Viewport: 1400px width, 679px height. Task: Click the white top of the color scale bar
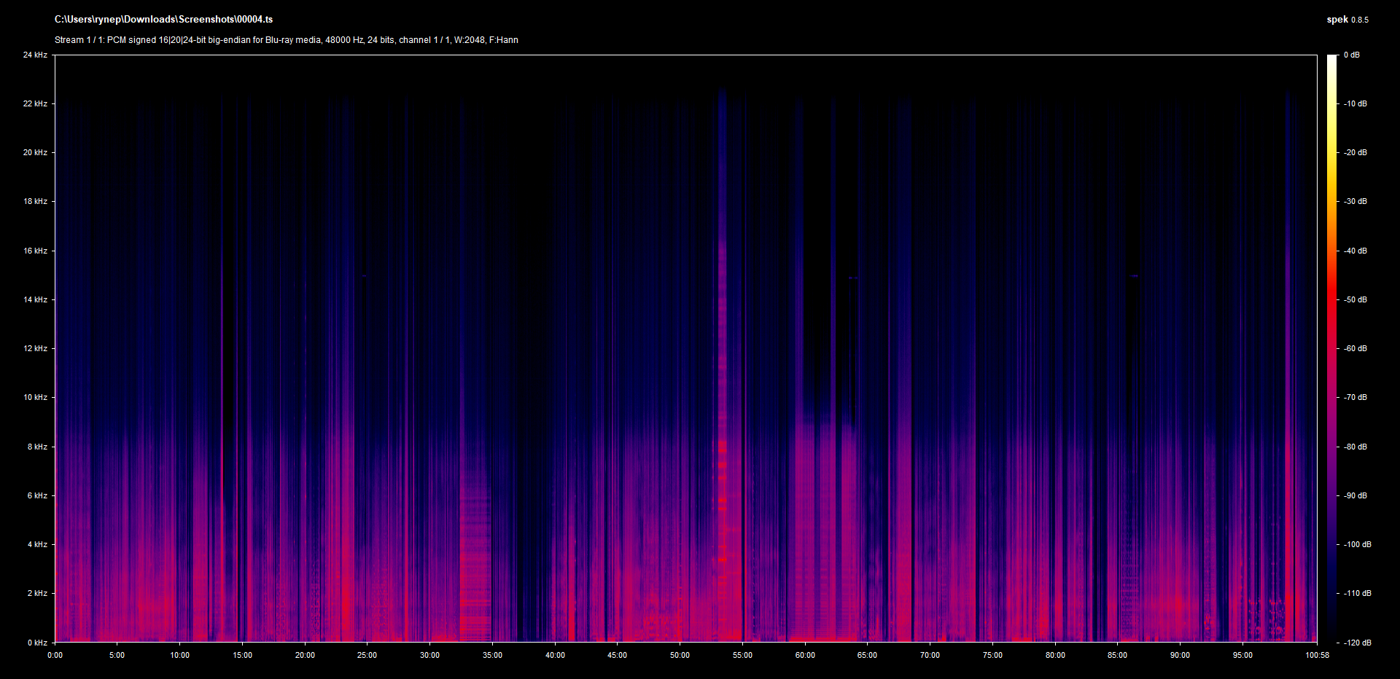tap(1331, 60)
